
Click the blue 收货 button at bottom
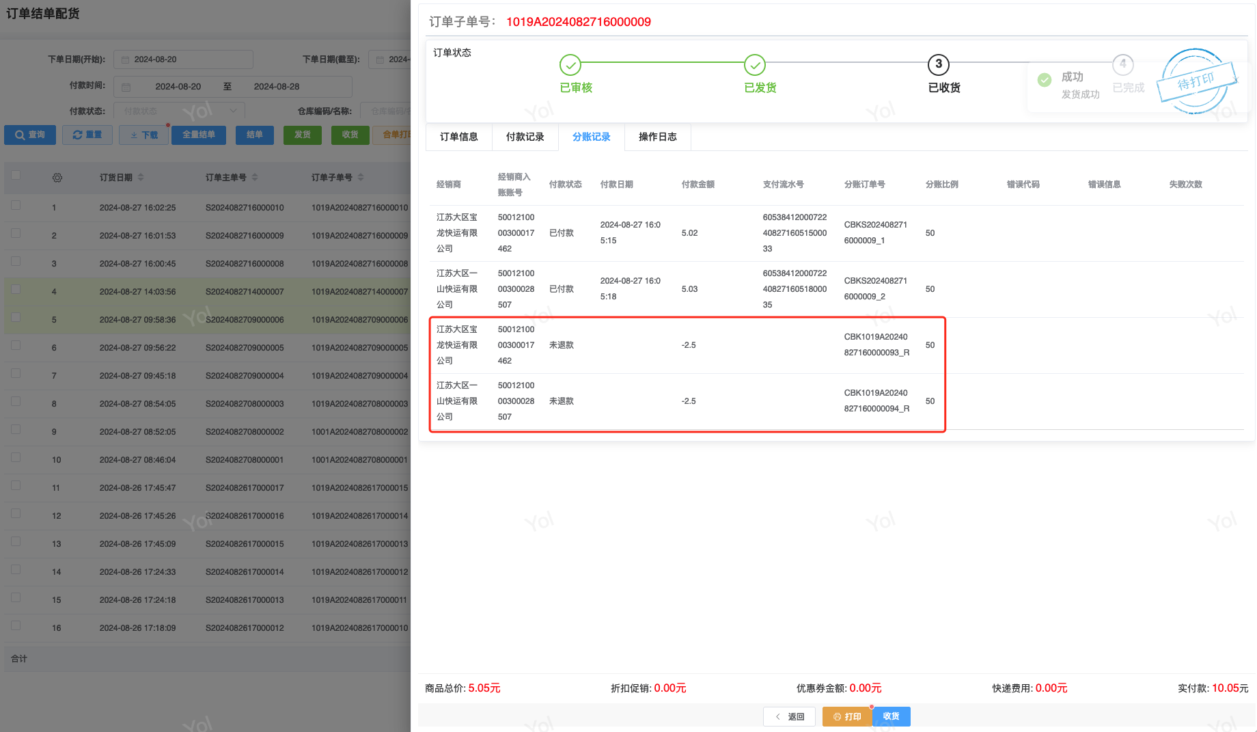891,716
